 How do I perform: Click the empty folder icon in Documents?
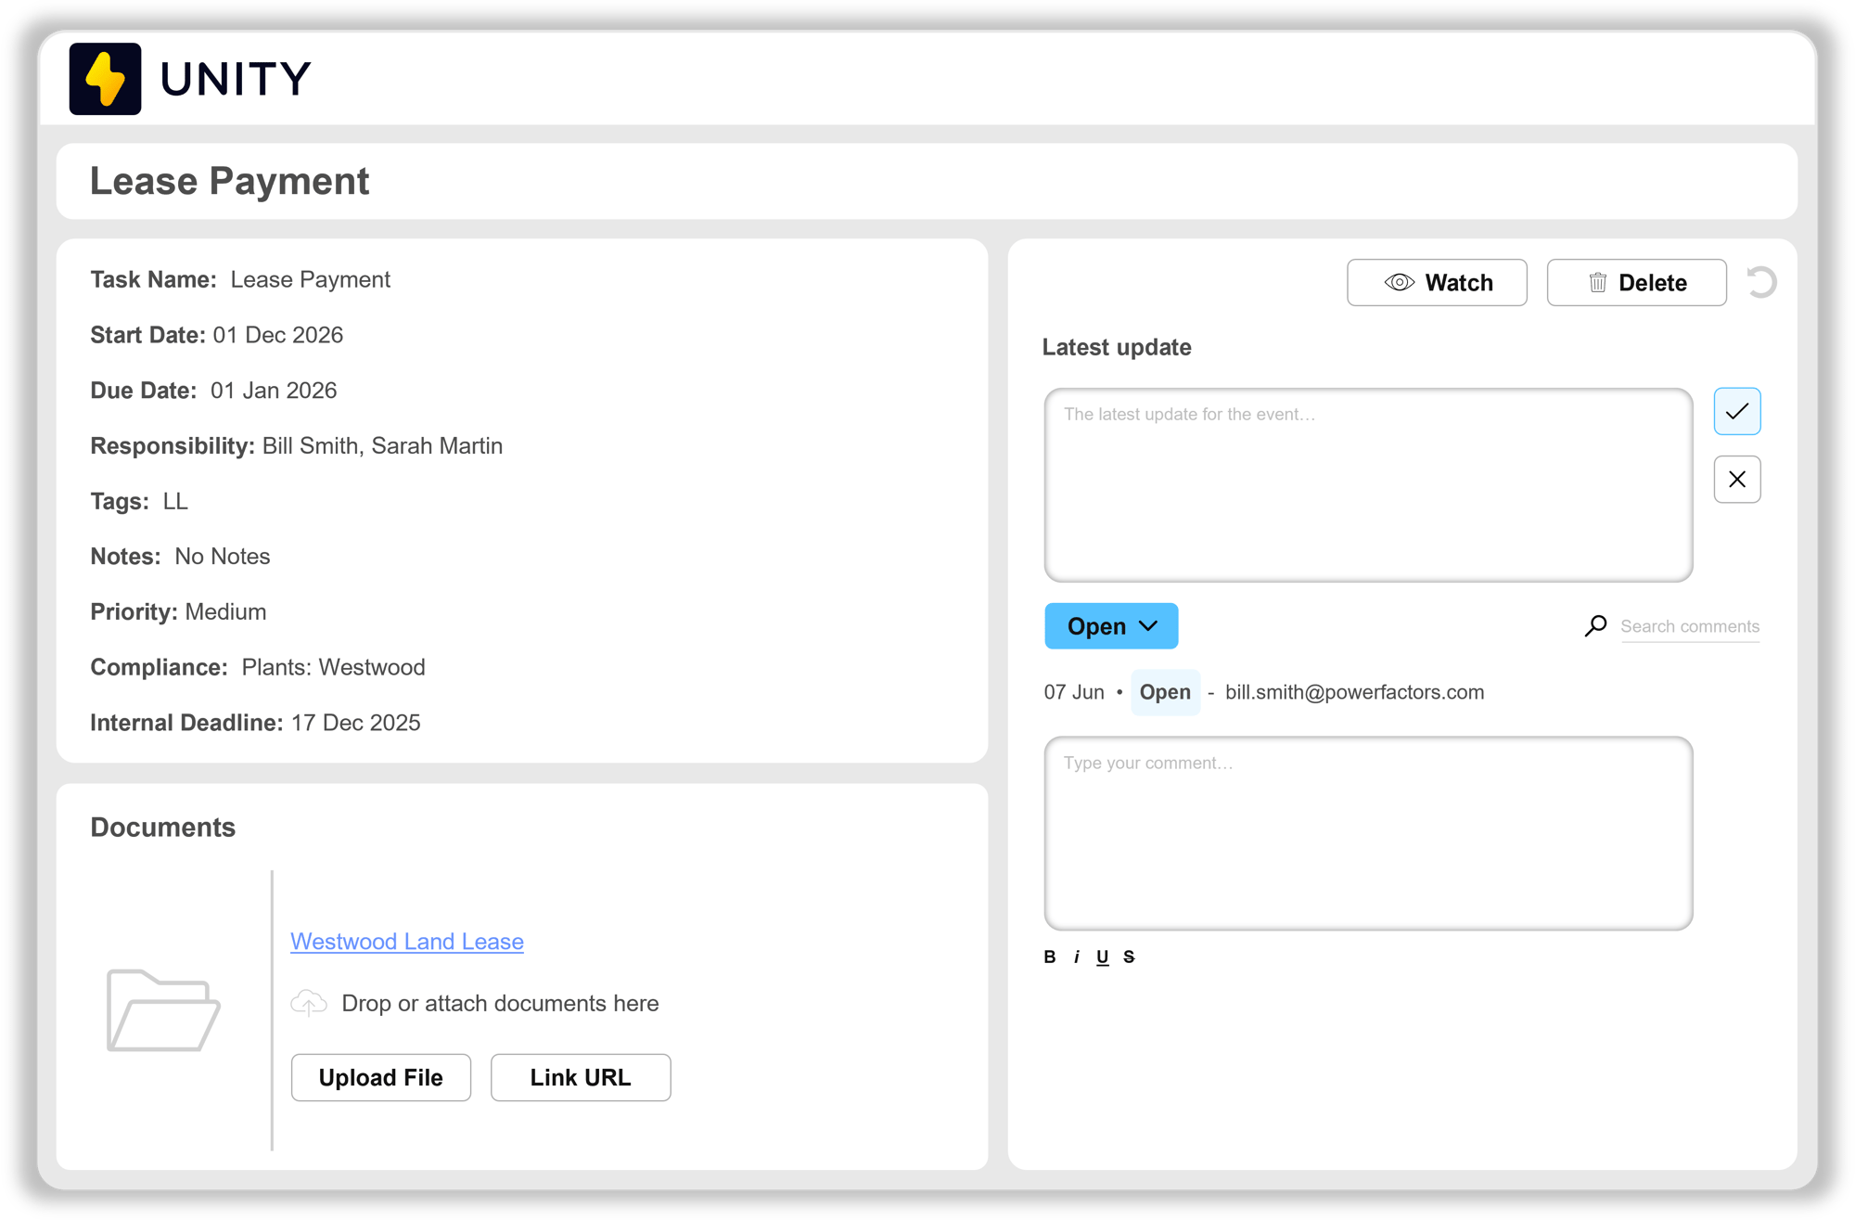pos(163,1010)
